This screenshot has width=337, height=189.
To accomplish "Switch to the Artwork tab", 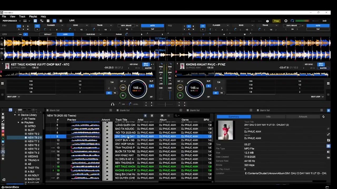I will click(303, 117).
